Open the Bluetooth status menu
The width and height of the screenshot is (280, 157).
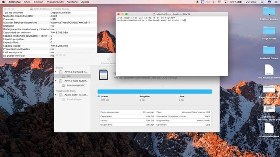[x=213, y=2]
